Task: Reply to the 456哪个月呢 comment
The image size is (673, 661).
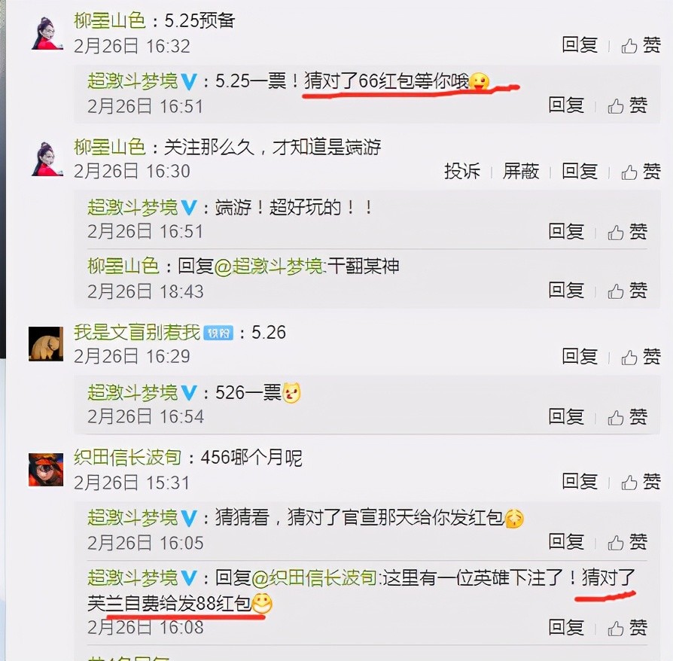Action: [x=580, y=482]
